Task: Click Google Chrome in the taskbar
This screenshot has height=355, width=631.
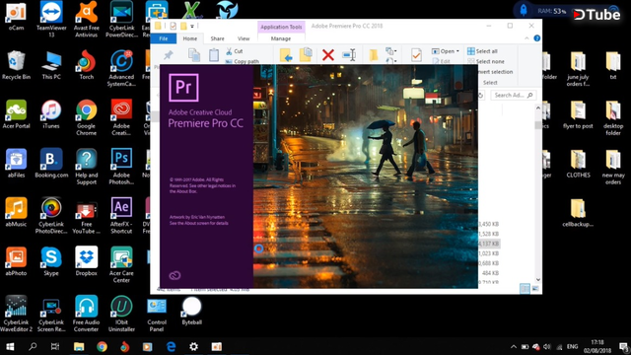Action: coord(102,346)
